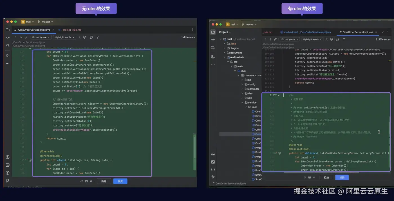Open Services icon in left window sidebar
Viewport: 394px width, 201px height.
click(x=8, y=157)
